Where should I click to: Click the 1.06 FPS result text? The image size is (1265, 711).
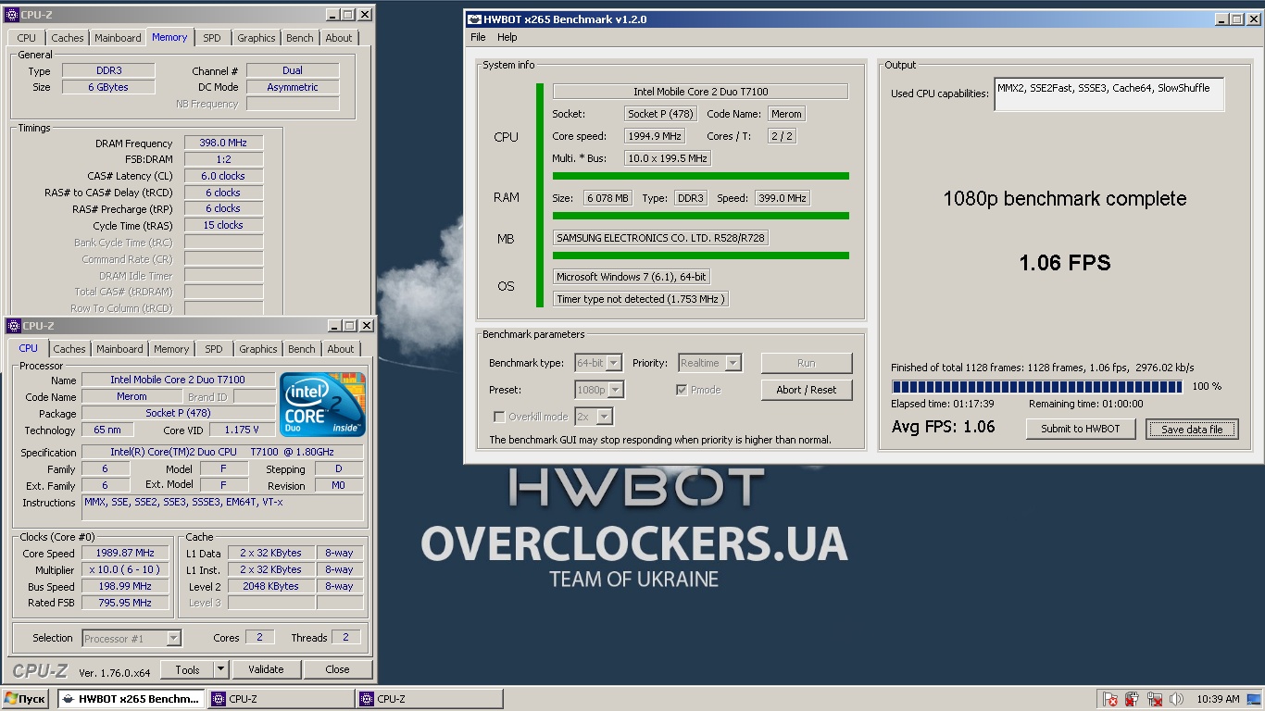click(x=1065, y=263)
